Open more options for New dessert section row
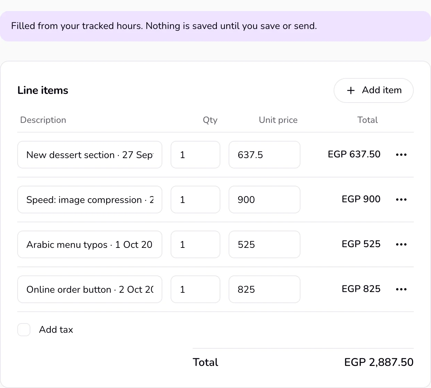Image resolution: width=431 pixels, height=388 pixels. coord(401,155)
